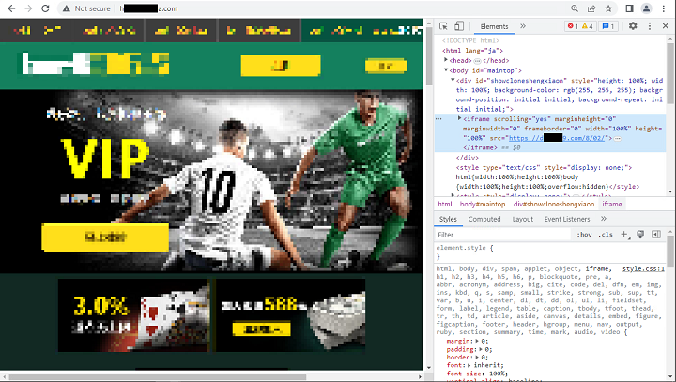Select html breadcrumb
676x382 pixels.
445,204
